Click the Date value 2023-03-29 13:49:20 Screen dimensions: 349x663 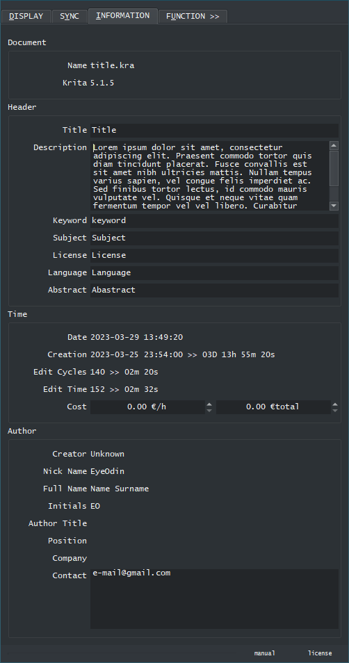[137, 338]
